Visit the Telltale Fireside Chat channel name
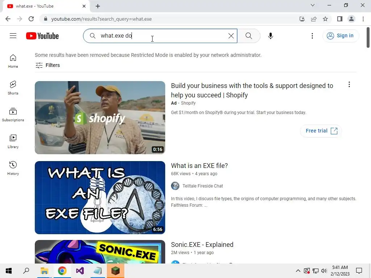The height and width of the screenshot is (278, 371). point(203,186)
